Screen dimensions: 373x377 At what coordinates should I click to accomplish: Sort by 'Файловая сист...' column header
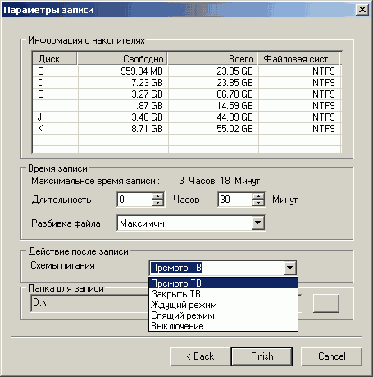[299, 58]
